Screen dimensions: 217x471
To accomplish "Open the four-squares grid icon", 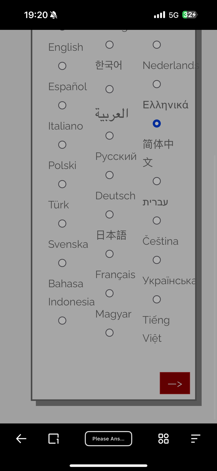I will (x=163, y=438).
